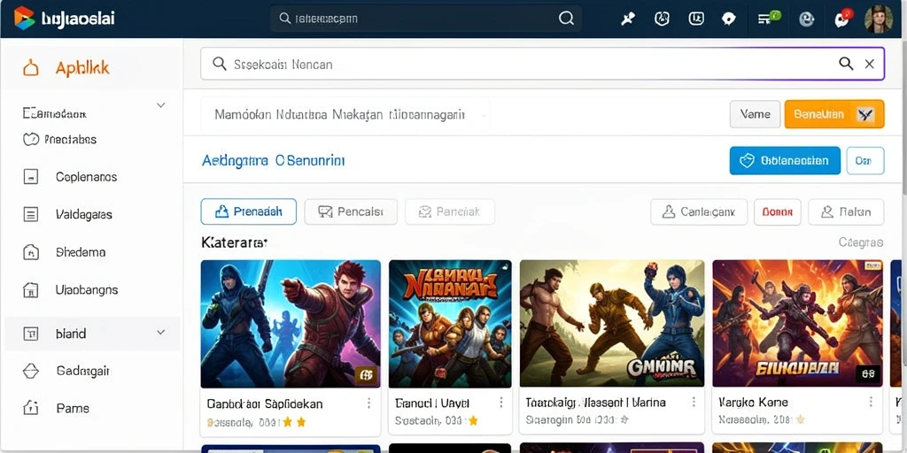Click search magnifier at right of Ssekoaisi field
Image resolution: width=907 pixels, height=453 pixels.
click(x=846, y=64)
